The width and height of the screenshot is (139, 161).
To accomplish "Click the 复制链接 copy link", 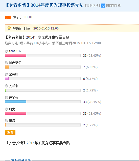I will click(x=92, y=6).
